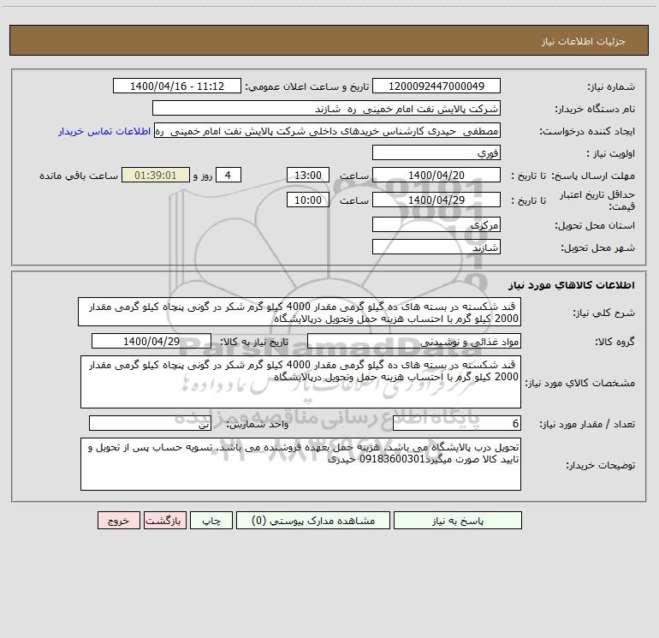Click the price validity date 1400/04/29
This screenshot has height=638, width=659.
pyautogui.click(x=436, y=200)
